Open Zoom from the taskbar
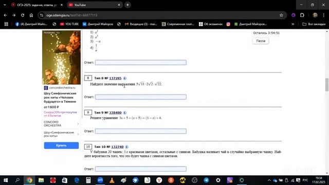Viewport: 329px width, 185px height. (x=100, y=180)
